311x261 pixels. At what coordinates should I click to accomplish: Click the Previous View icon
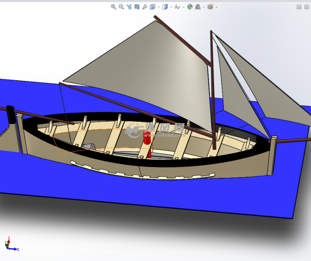tap(129, 7)
